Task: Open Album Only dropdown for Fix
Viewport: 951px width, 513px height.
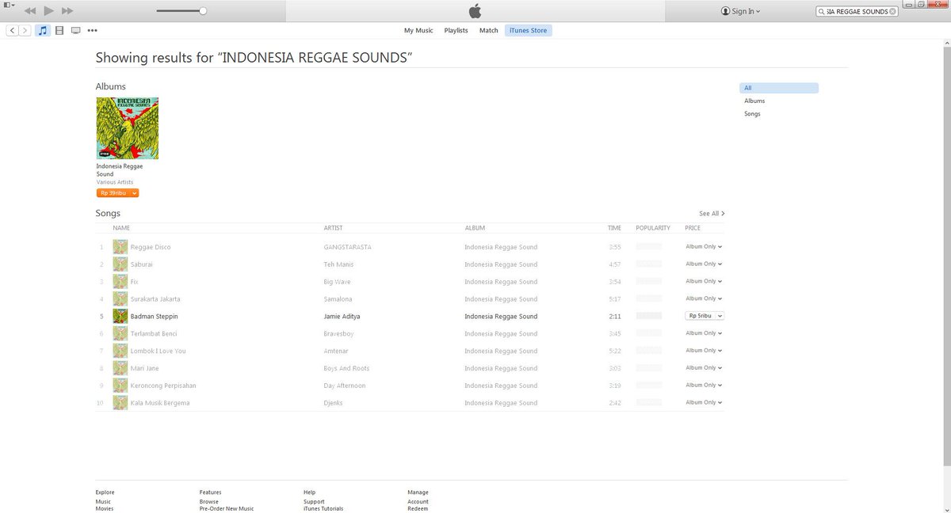Action: click(704, 281)
